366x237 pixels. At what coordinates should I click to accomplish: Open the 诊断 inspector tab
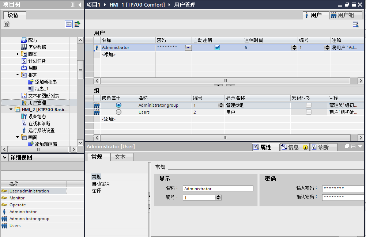(x=324, y=147)
